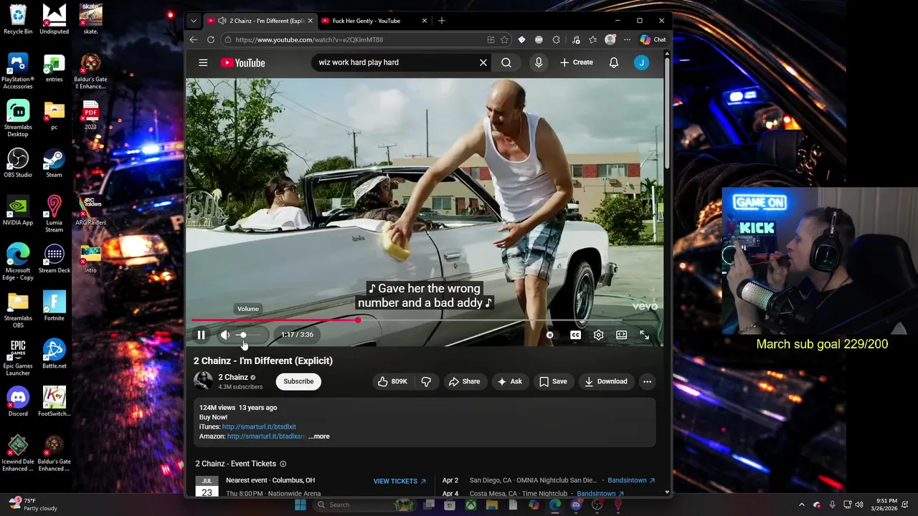Go to YouTube home via logo
The image size is (918, 516).
click(x=243, y=62)
